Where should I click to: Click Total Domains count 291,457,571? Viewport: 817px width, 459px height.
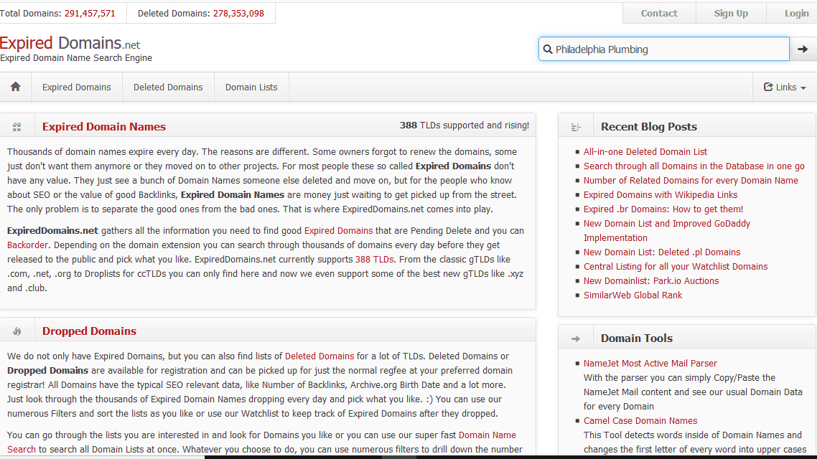click(x=90, y=14)
